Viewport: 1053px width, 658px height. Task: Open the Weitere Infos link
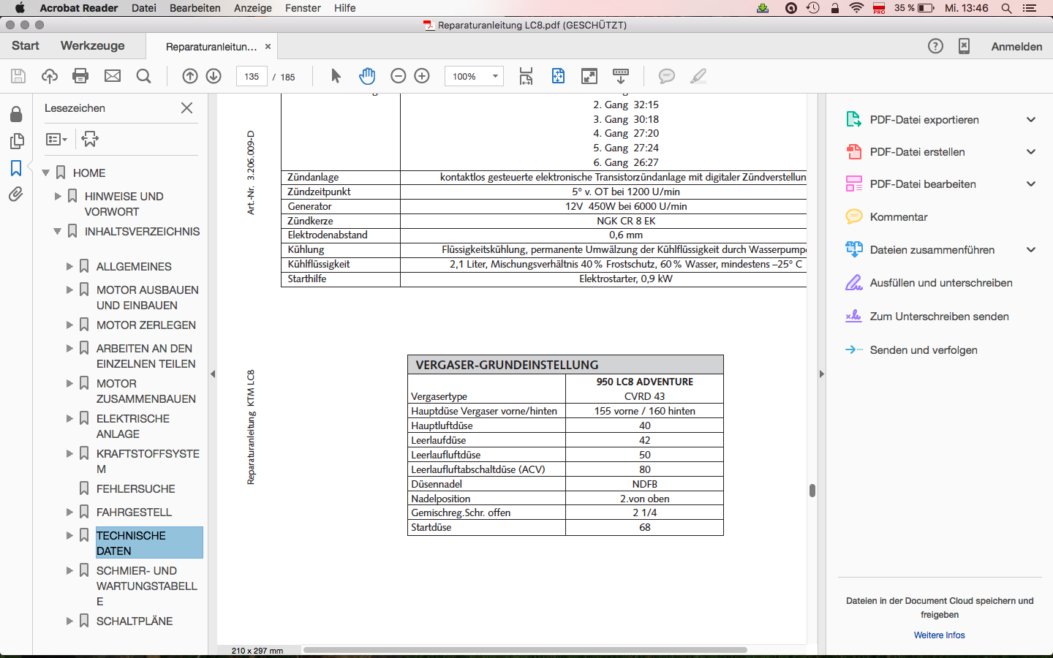[939, 635]
